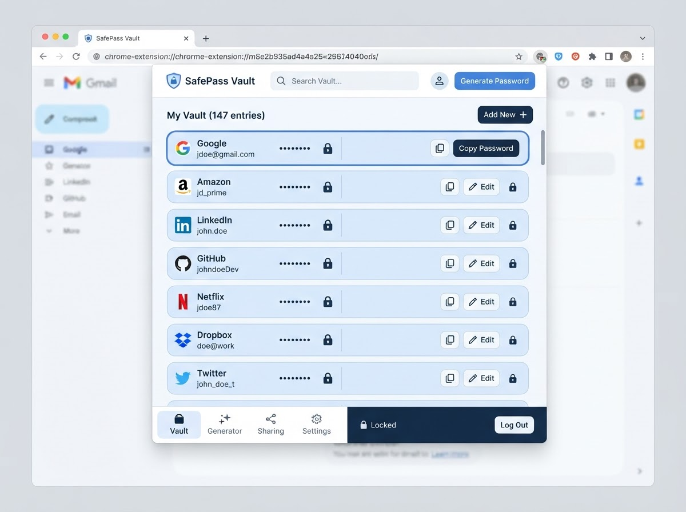Select the LinkedIn logo icon
Screen dimensions: 686x512
pos(182,225)
